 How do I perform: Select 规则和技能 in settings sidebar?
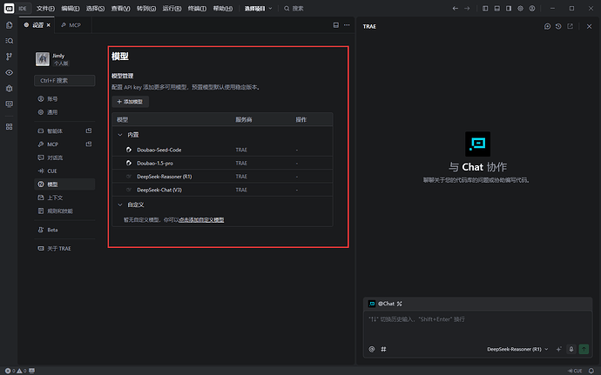[x=64, y=211]
